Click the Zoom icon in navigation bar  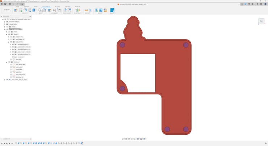132,139
